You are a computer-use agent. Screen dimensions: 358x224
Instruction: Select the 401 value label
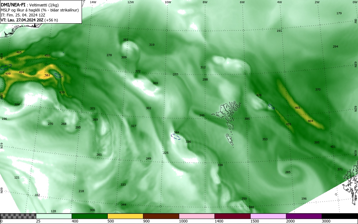(x=333, y=147)
